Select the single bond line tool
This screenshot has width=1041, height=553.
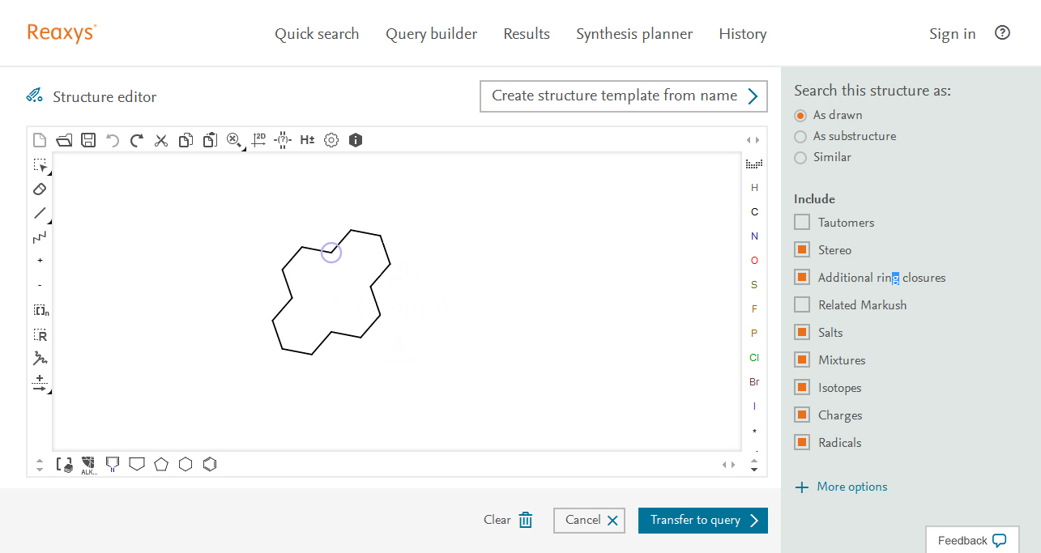[x=40, y=213]
